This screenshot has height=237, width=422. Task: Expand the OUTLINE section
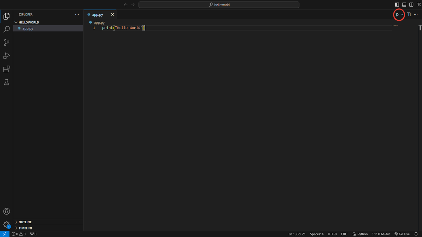(48, 222)
